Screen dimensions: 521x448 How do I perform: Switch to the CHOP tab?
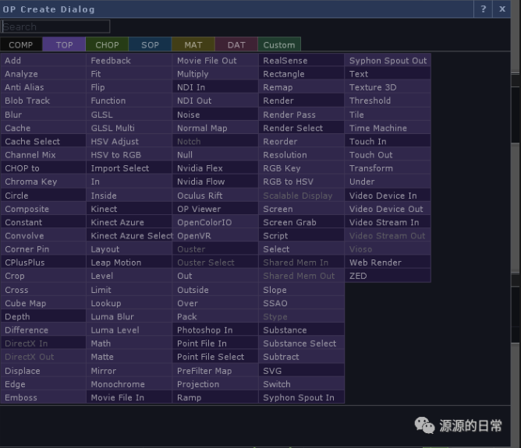107,45
